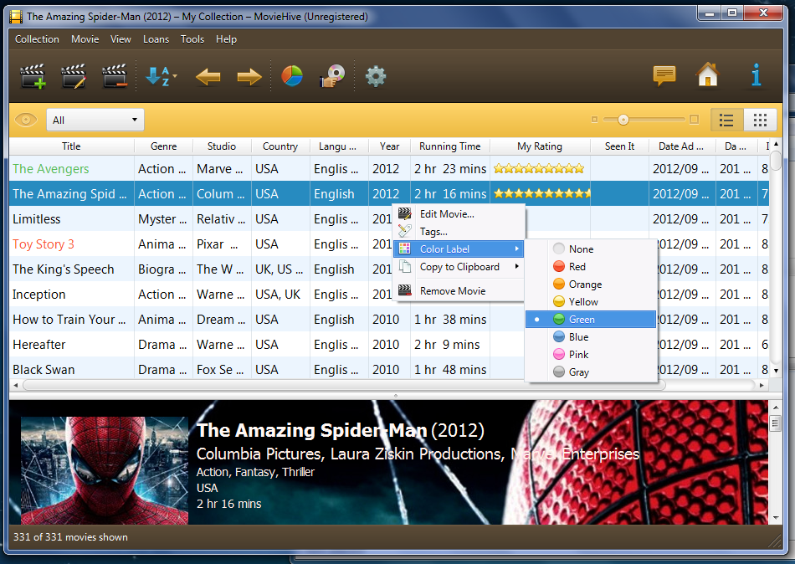Viewport: 795px width, 564px height.
Task: Click the Edit Movie clapperboard pencil icon
Action: [x=74, y=77]
